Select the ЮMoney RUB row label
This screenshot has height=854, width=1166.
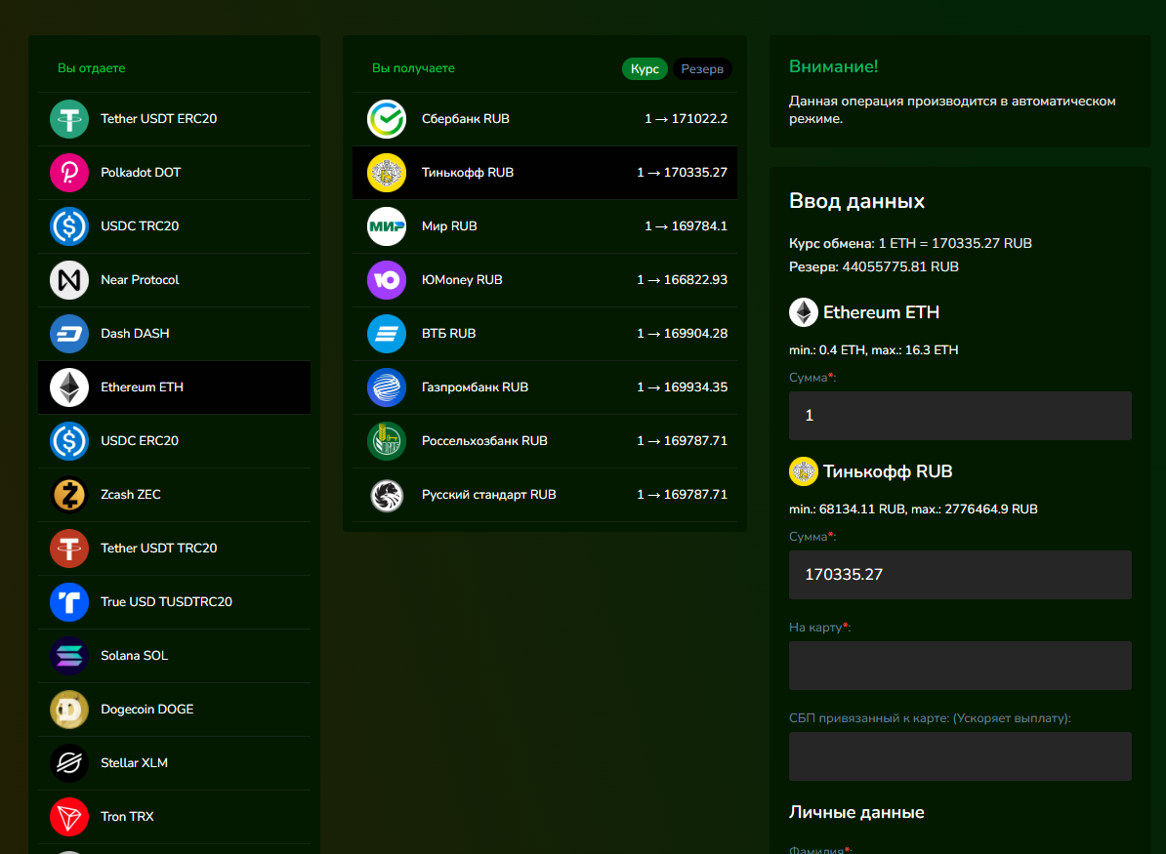(462, 280)
